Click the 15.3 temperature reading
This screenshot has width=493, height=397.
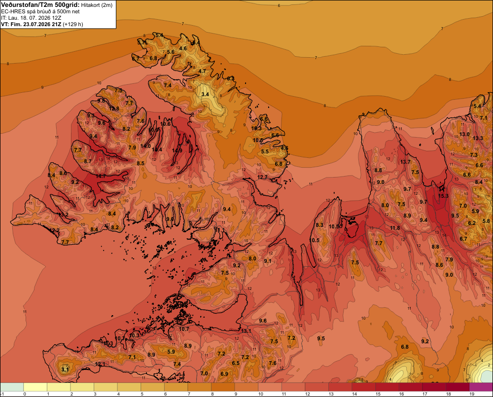click(443, 196)
